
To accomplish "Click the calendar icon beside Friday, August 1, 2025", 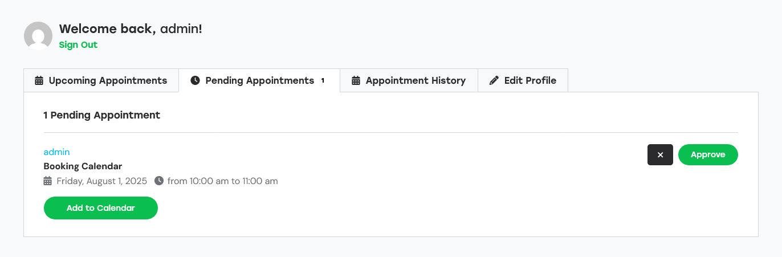I will [x=48, y=181].
